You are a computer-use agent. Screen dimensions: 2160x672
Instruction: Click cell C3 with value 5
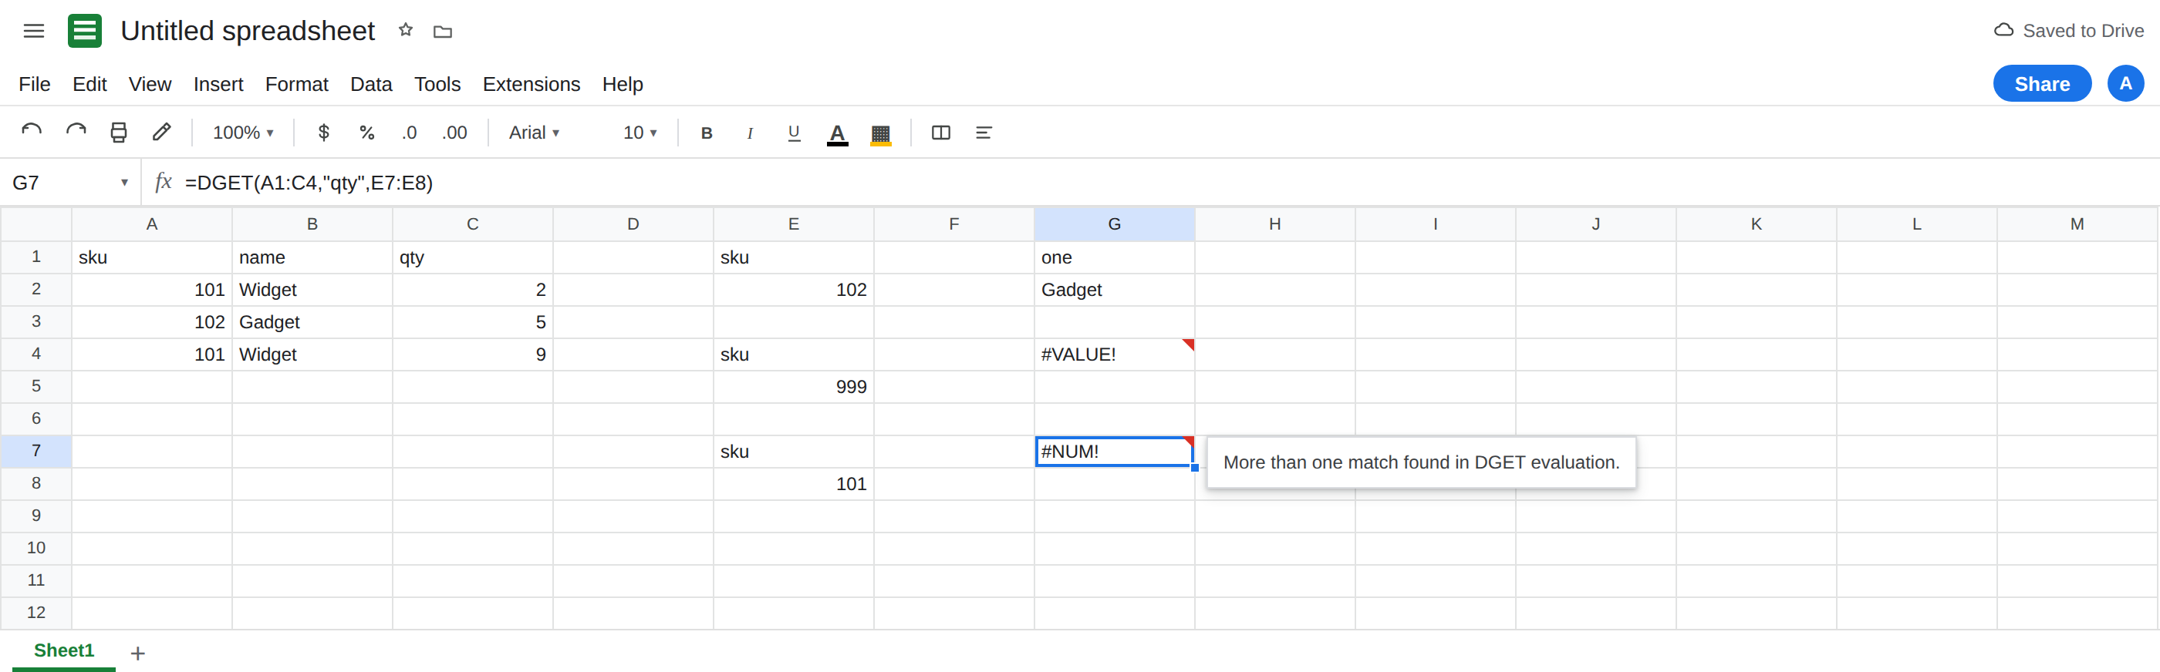click(x=472, y=322)
